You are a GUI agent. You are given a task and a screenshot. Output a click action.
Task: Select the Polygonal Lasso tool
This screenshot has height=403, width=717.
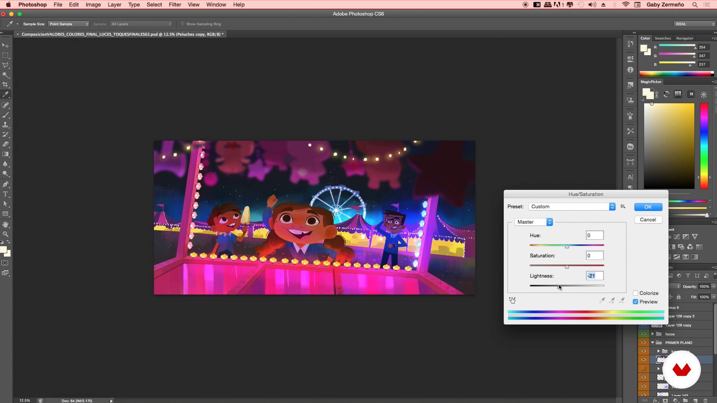6,65
